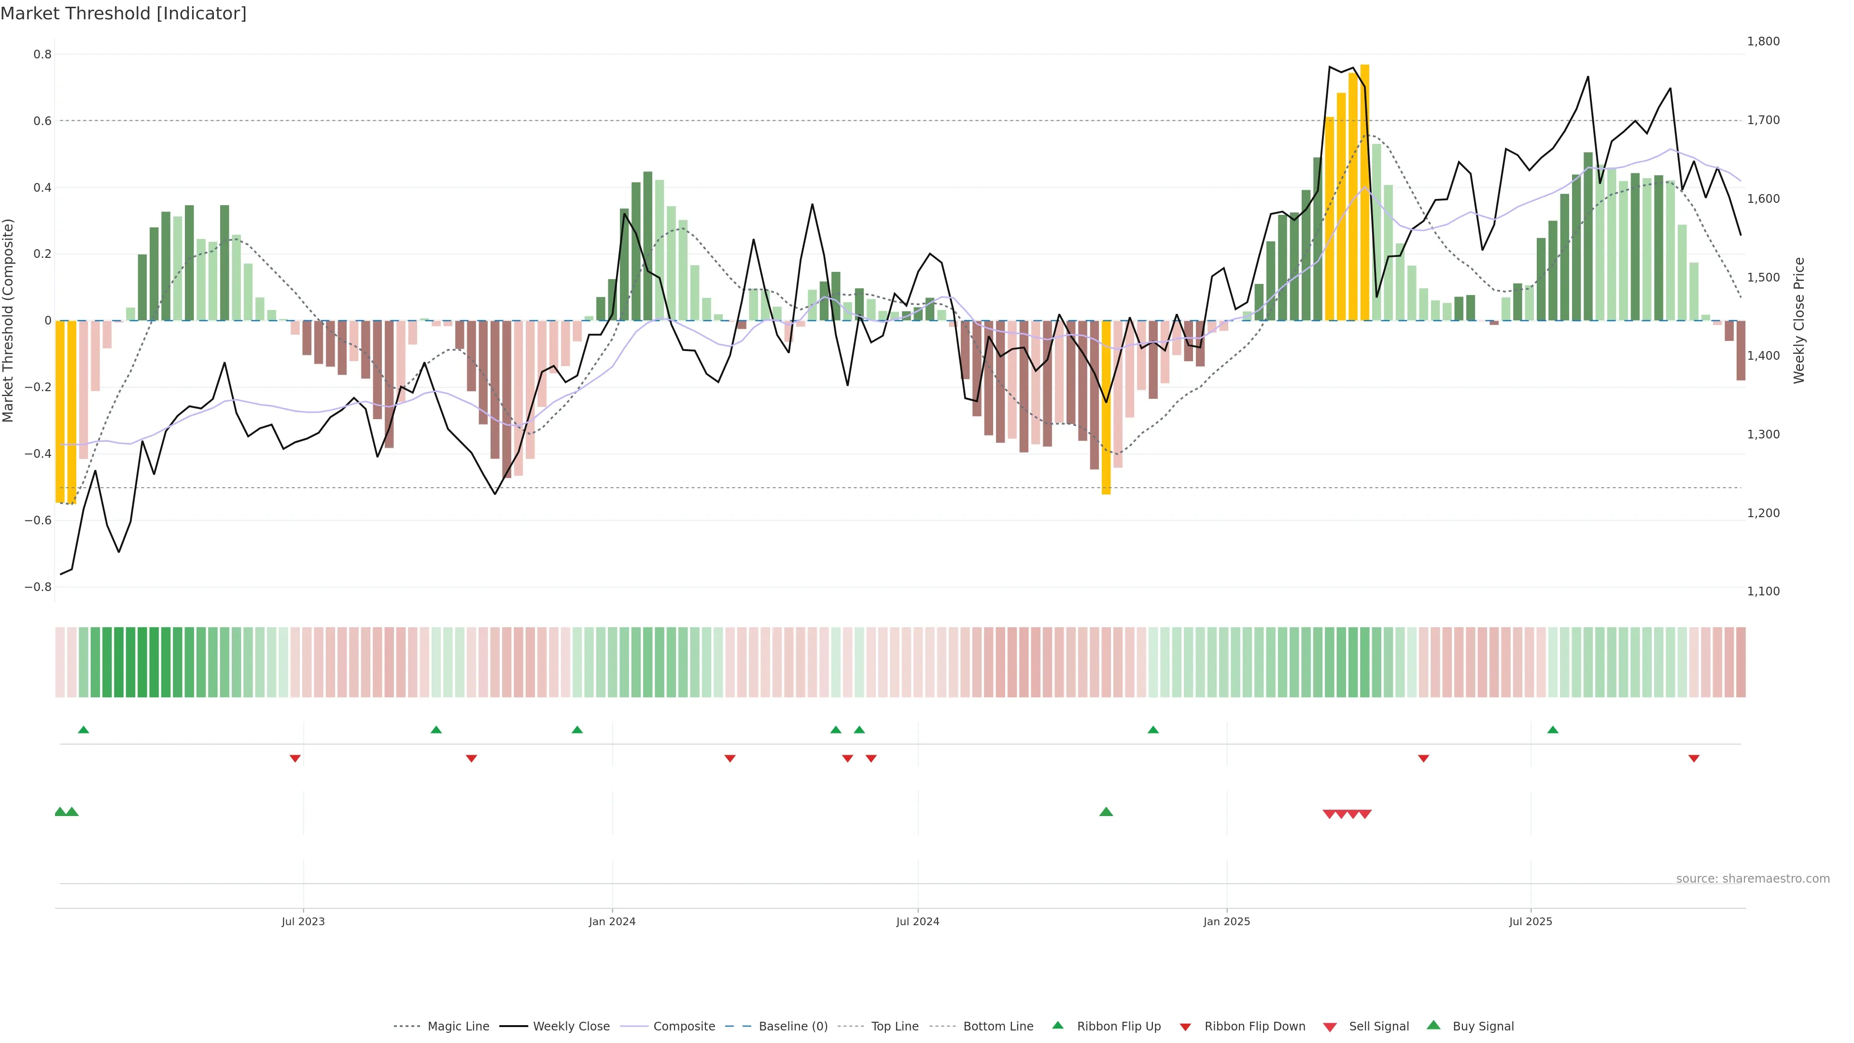Click the Baseline (0) legend item
1854x1043 pixels.
[x=792, y=1026]
